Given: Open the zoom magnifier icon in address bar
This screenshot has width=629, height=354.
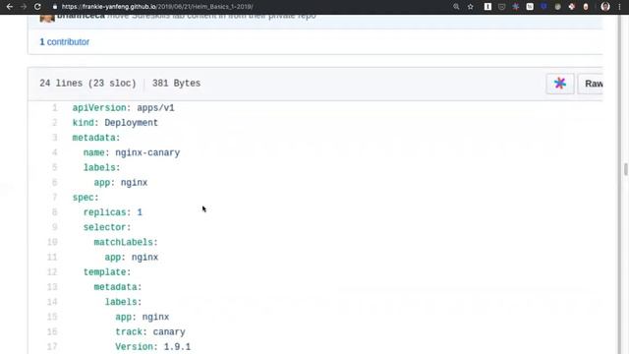Looking at the screenshot, I should coord(456,7).
